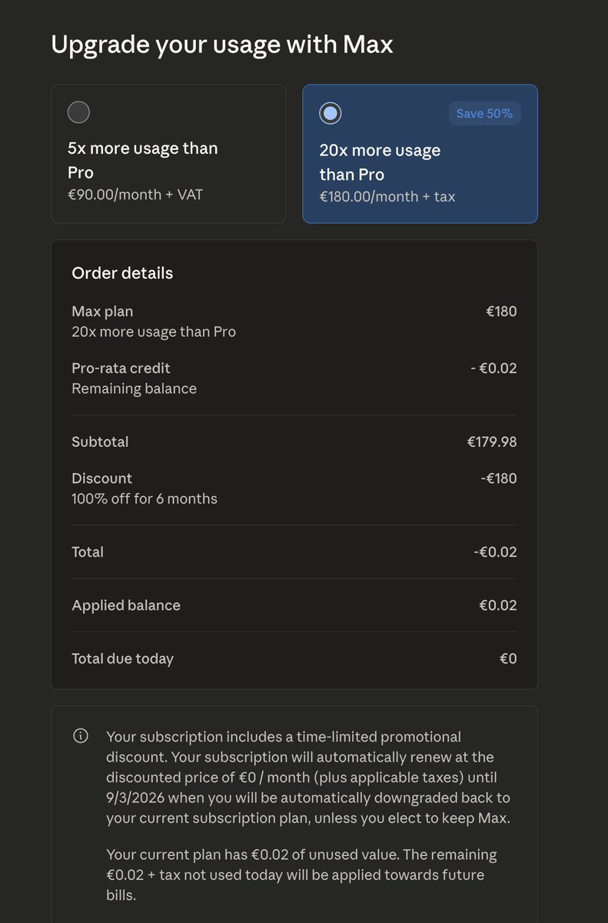
Task: Click the Total row label
Action: (88, 551)
